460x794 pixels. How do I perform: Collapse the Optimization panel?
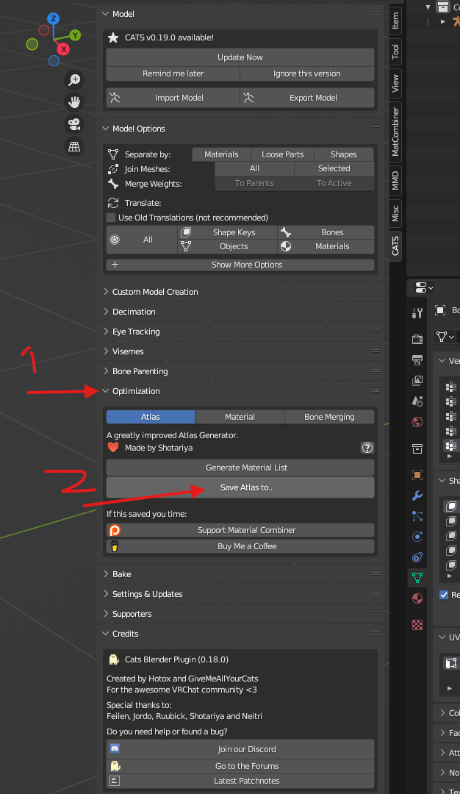105,391
